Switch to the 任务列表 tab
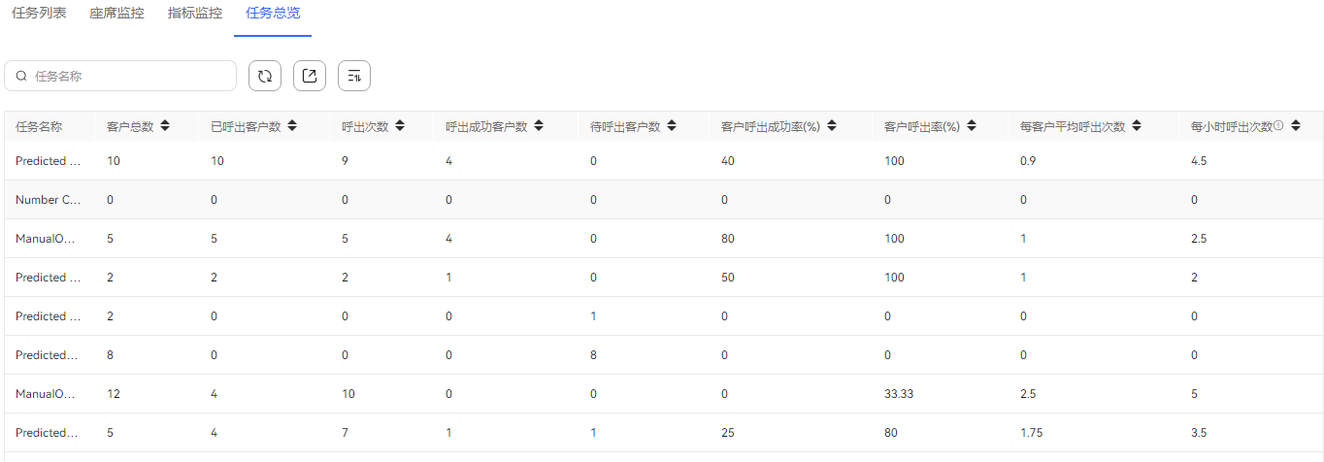Screen dimensions: 1324x462 (x=39, y=14)
